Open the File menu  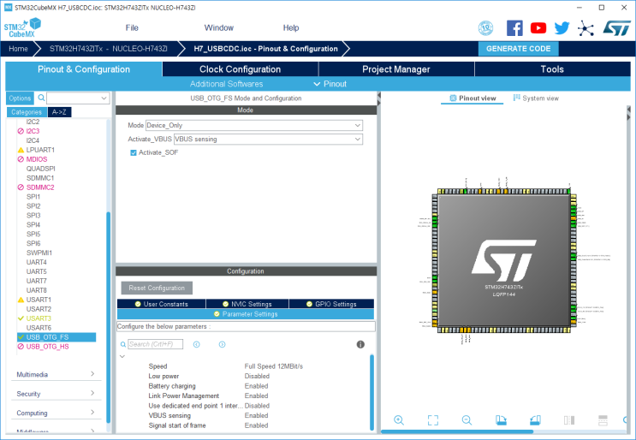point(132,27)
